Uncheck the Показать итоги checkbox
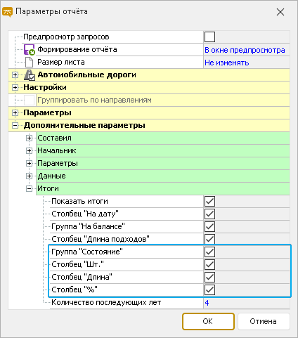The width and height of the screenshot is (298, 338). 209,201
